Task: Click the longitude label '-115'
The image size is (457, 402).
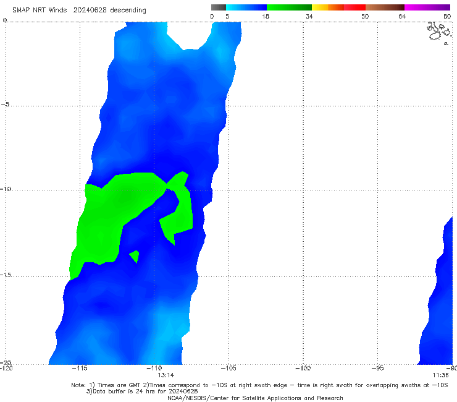Action: [x=80, y=368]
